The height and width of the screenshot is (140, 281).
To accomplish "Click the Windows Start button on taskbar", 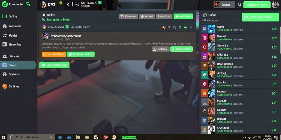I will (3, 137).
